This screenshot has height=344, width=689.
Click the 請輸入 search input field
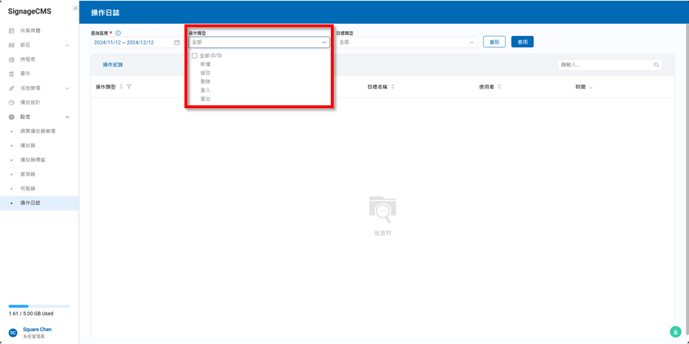pyautogui.click(x=605, y=64)
